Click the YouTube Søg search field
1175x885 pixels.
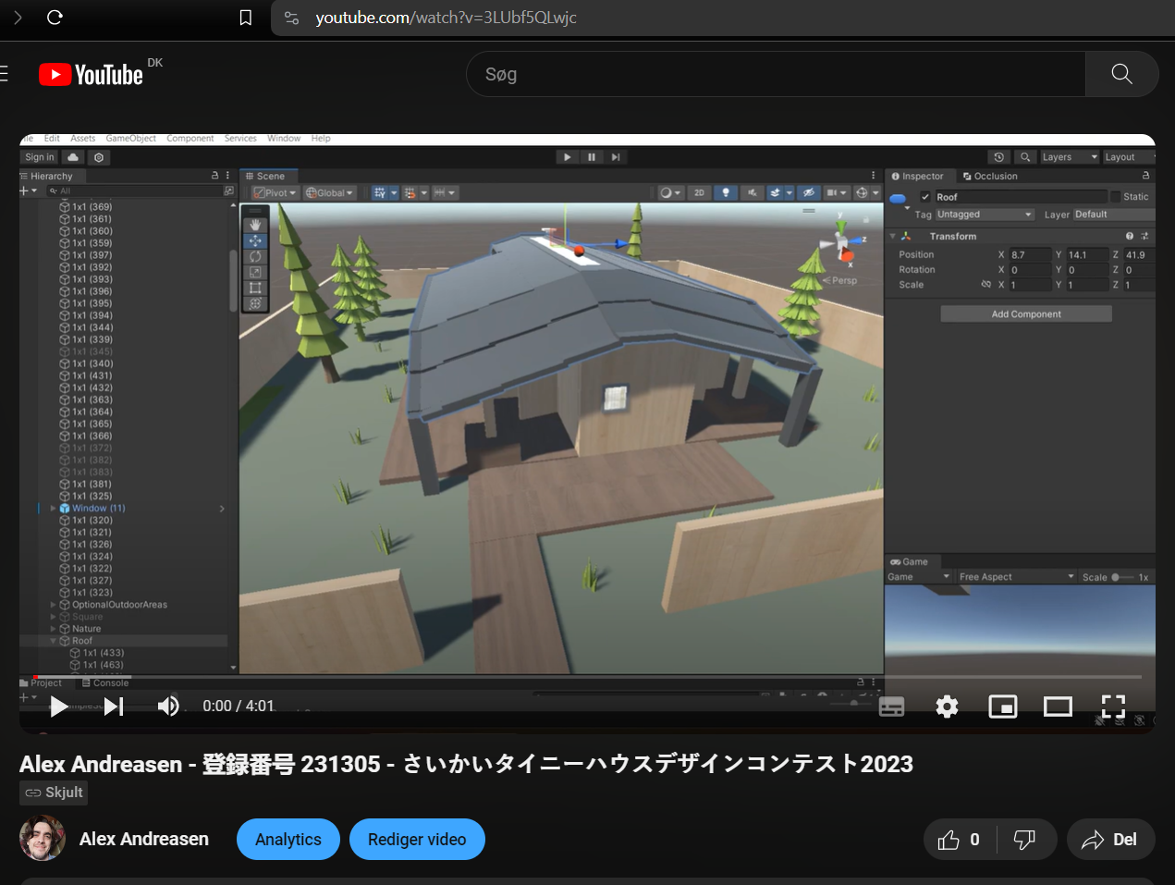tap(775, 73)
